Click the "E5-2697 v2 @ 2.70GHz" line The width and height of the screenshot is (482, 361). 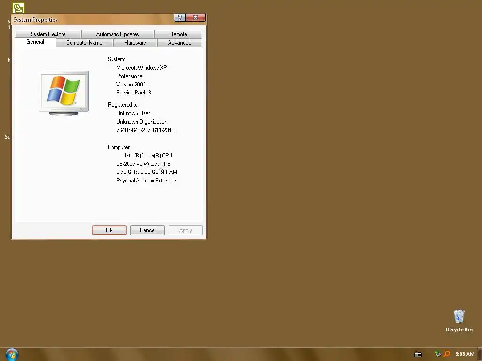143,164
